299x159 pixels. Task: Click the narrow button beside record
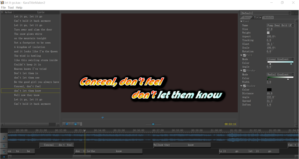[81, 124]
